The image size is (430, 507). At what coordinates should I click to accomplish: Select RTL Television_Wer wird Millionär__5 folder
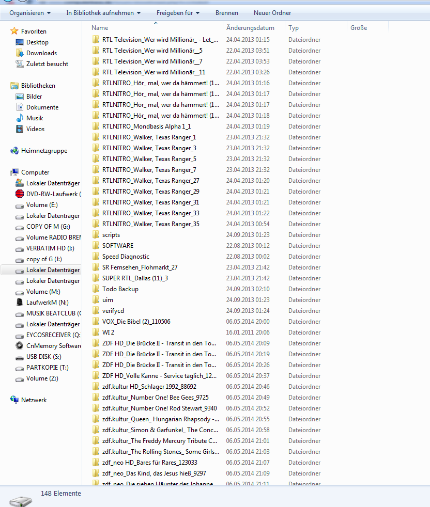click(152, 51)
